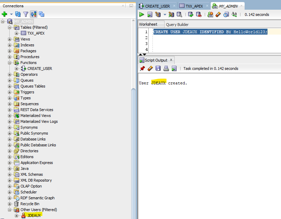Click the green Run Statement play icon
The height and width of the screenshot is (219, 281).
coord(142,15)
